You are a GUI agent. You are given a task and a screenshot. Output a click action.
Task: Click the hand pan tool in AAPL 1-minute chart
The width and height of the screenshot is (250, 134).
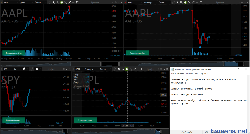coord(127,69)
